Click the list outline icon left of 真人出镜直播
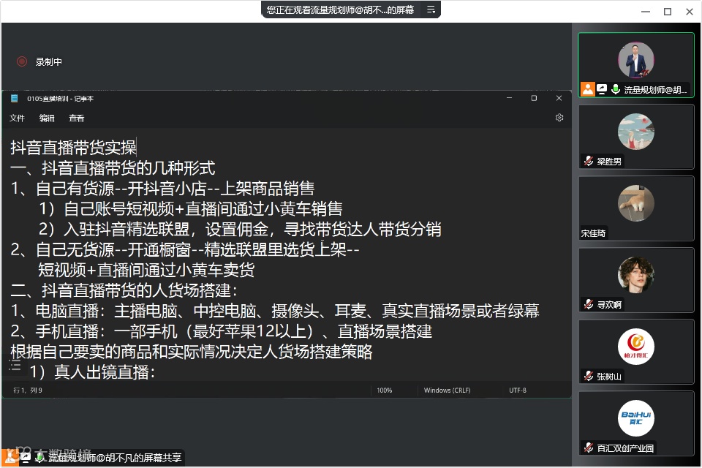 click(x=15, y=365)
